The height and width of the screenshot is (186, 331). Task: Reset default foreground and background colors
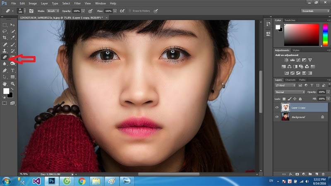pos(4,97)
